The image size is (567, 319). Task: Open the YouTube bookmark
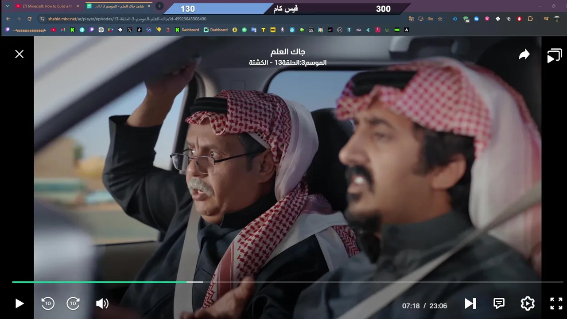tap(53, 30)
